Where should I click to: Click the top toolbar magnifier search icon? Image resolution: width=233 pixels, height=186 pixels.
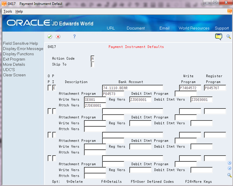coord(229,37)
